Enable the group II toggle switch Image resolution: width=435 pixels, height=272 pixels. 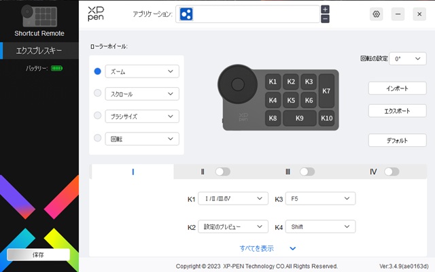[x=222, y=172]
